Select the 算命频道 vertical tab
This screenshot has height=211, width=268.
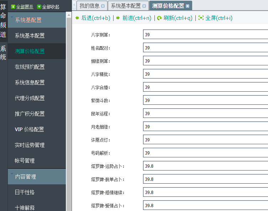pyautogui.click(x=3, y=21)
